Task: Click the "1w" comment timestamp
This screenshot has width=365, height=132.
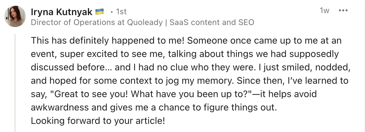Action: click(324, 11)
